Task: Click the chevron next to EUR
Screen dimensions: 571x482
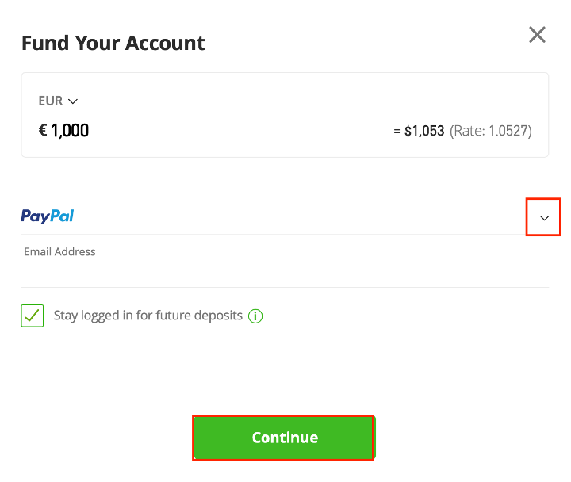Action: 73,101
